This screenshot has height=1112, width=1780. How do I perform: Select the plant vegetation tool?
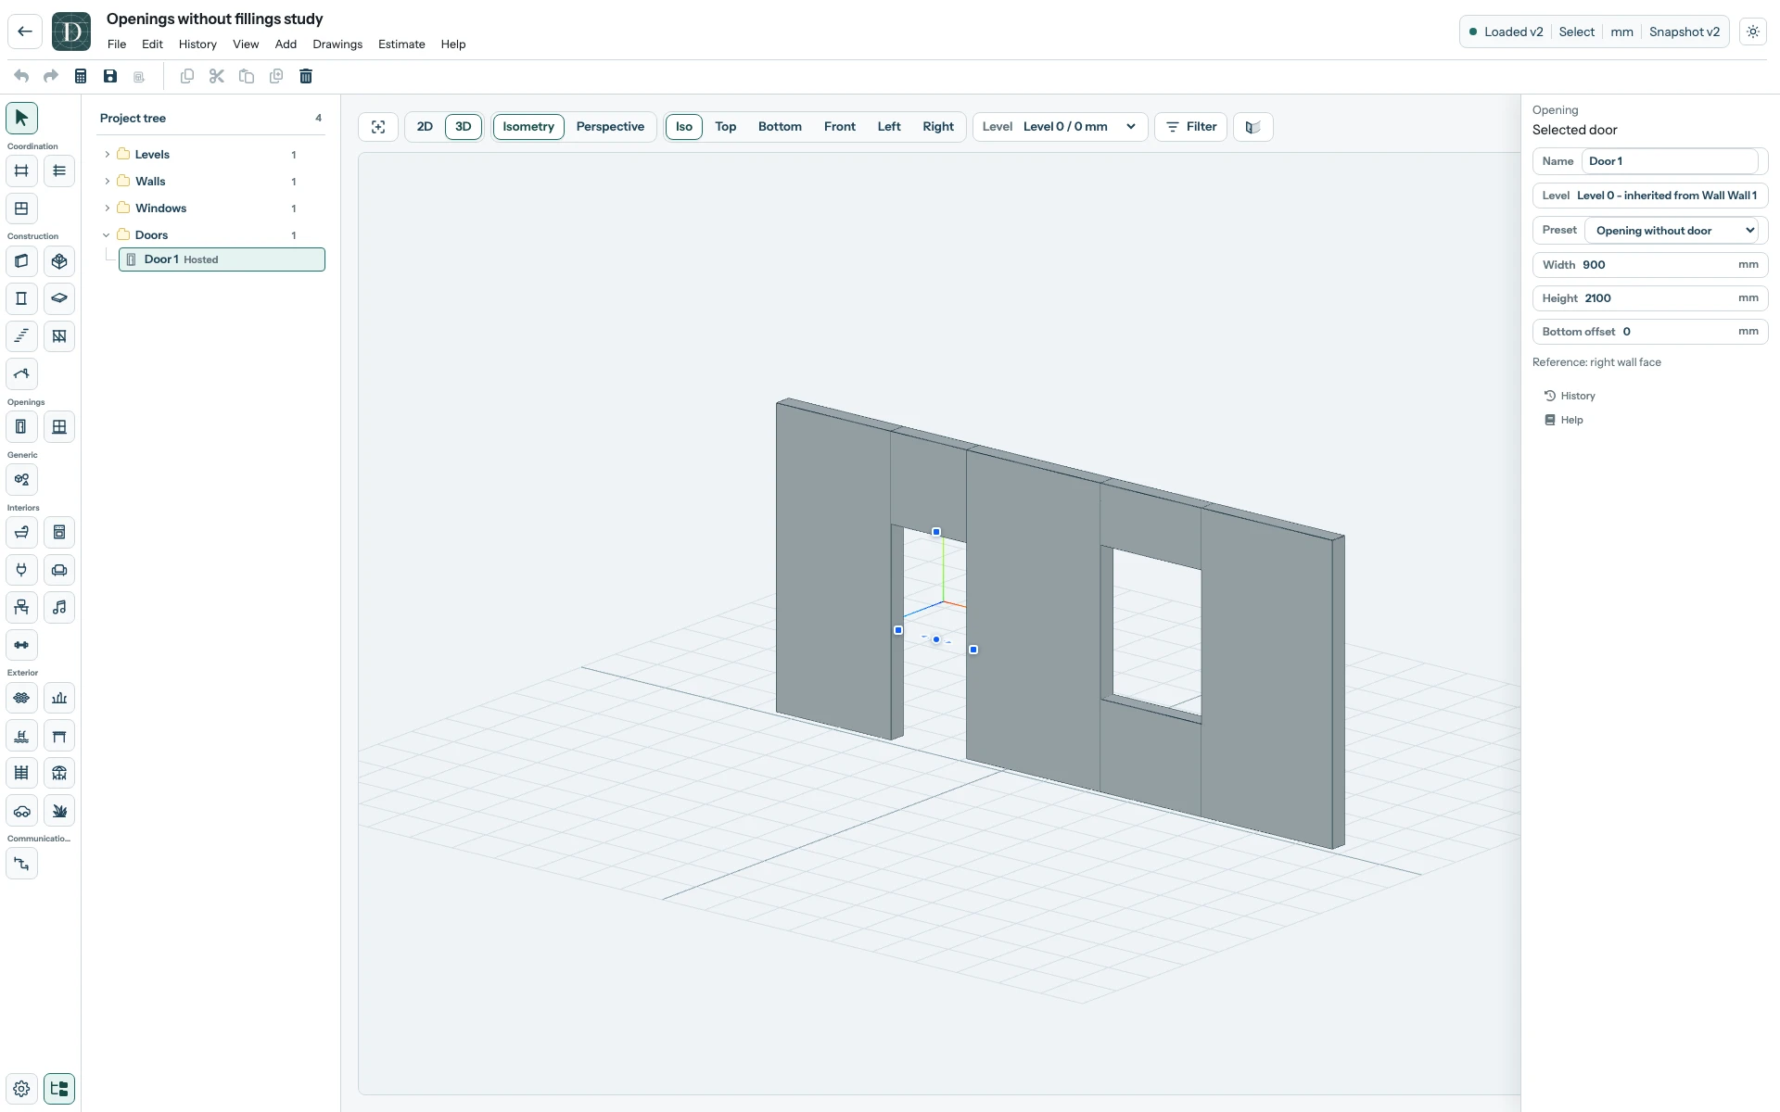point(59,811)
